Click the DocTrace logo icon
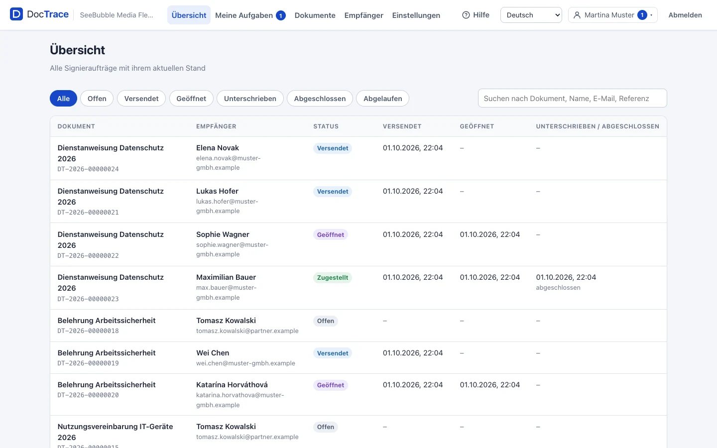 tap(16, 14)
